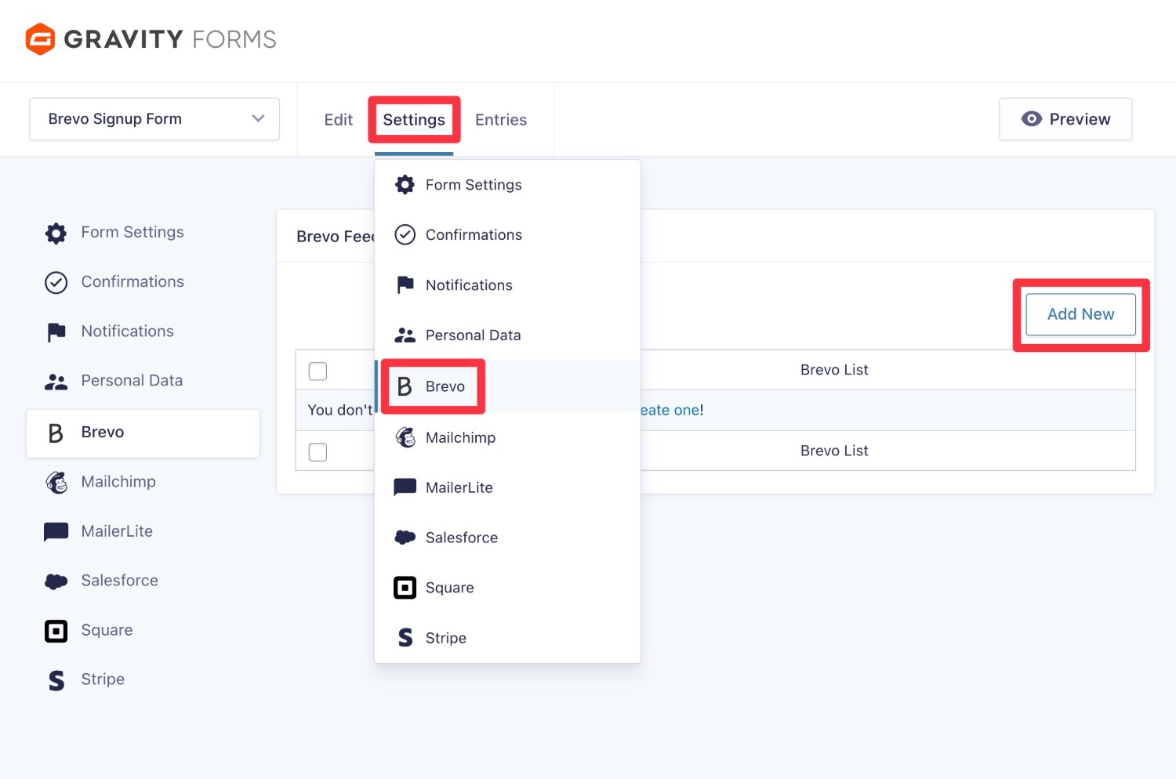
Task: Click dropdown menu Mailchimp monkey icon
Action: click(405, 437)
